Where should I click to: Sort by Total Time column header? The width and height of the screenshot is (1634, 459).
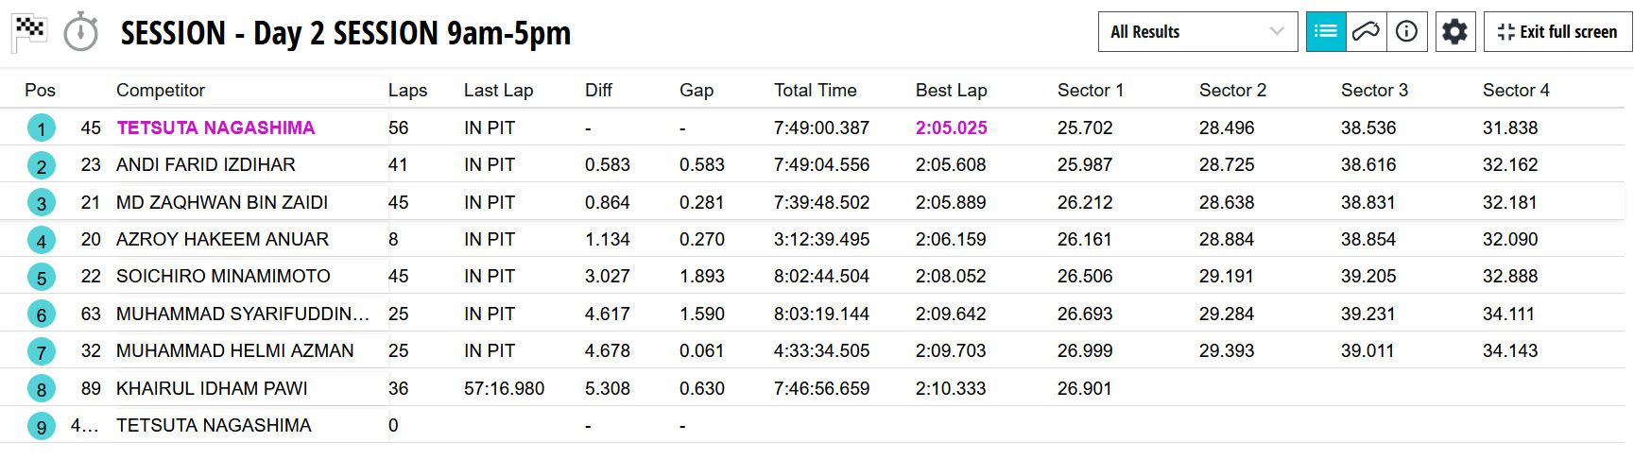[x=815, y=91]
